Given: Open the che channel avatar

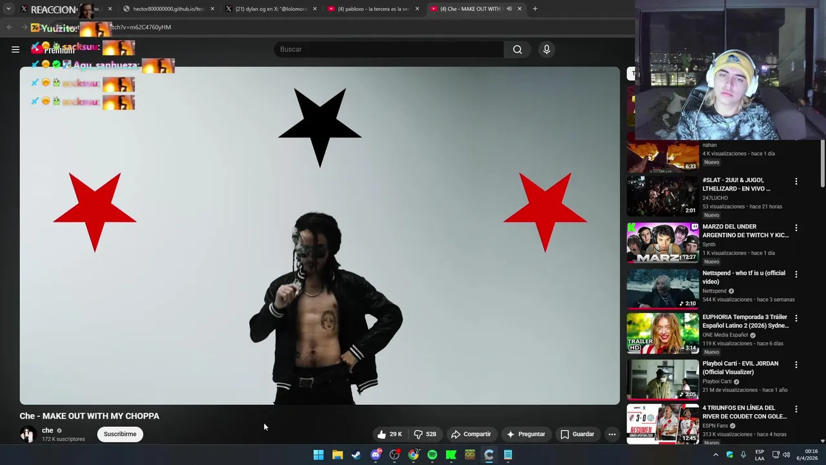Looking at the screenshot, I should coord(28,434).
